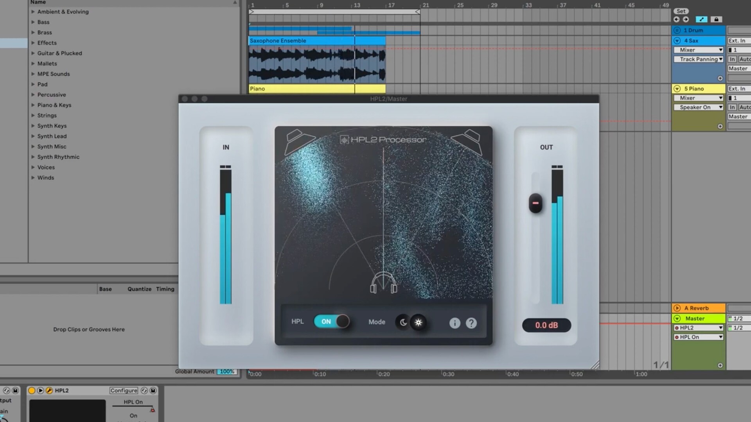Click the output gain fader knob

535,203
